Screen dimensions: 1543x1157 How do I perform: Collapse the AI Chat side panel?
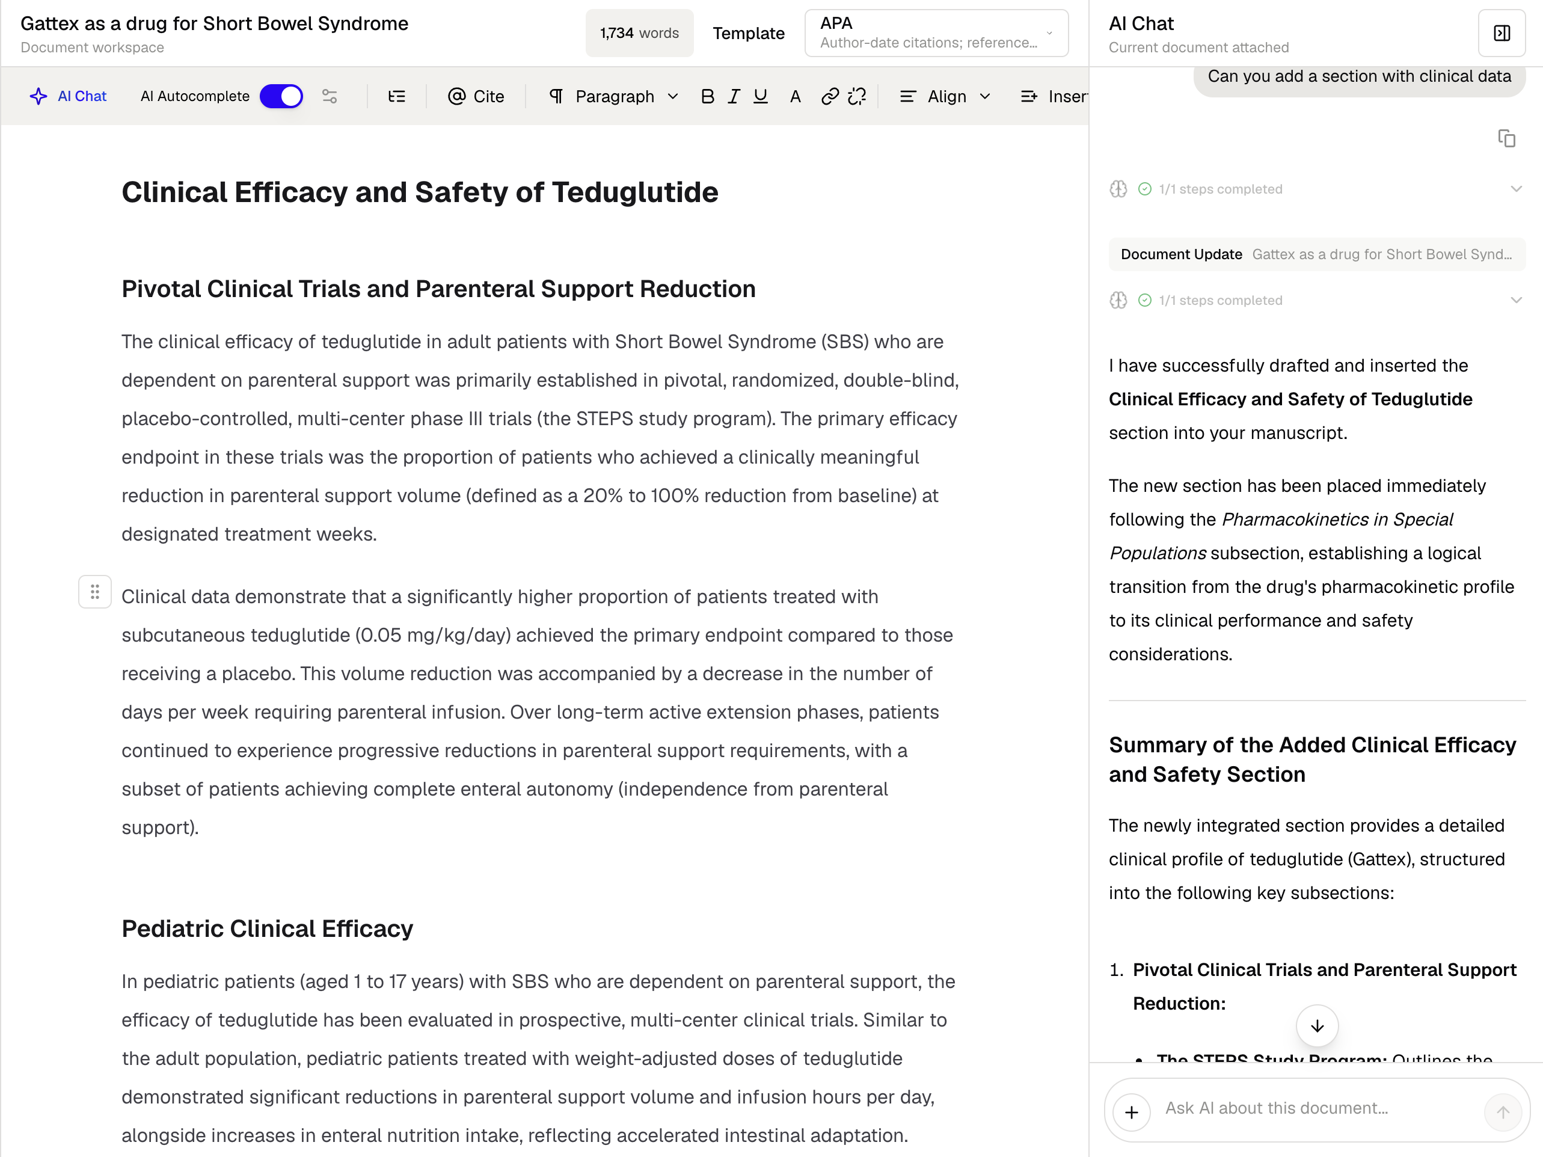[x=1502, y=33]
